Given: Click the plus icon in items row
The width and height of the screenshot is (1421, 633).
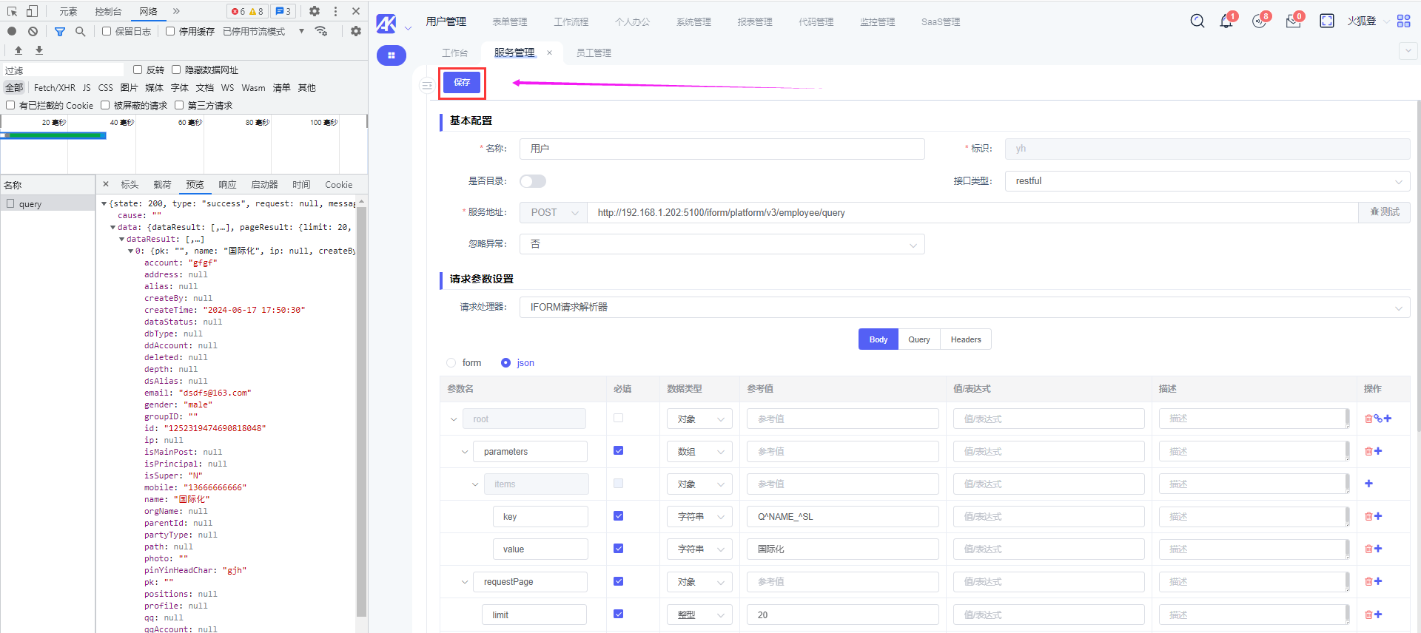Looking at the screenshot, I should coord(1368,484).
